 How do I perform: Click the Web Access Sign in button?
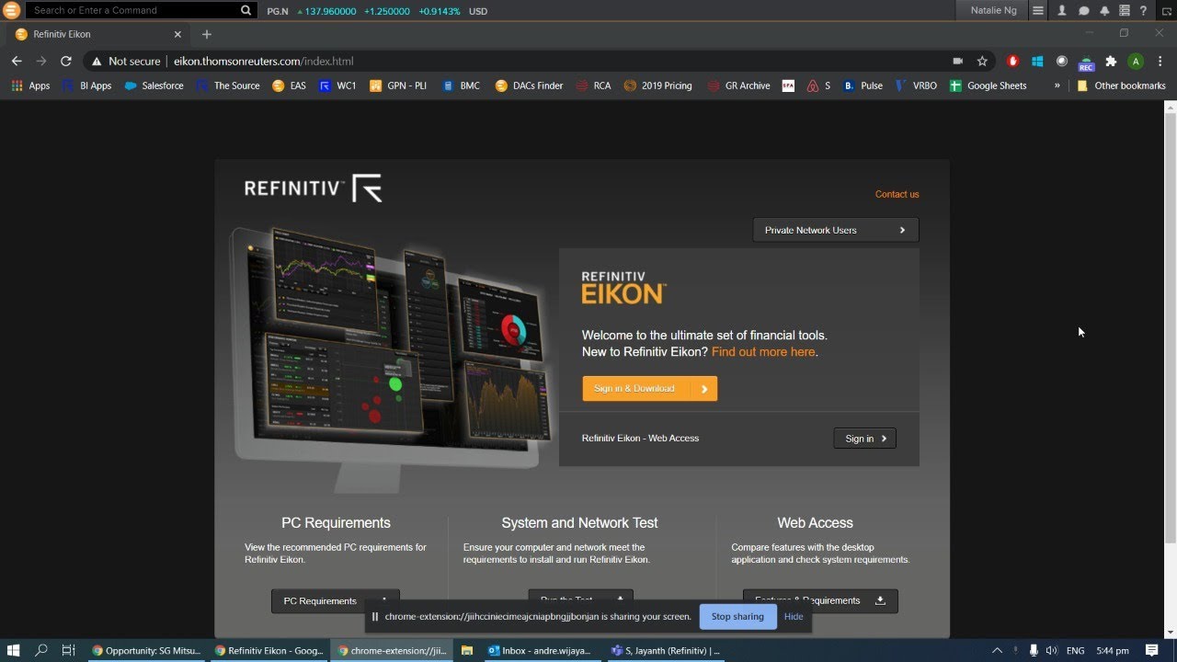pos(864,439)
